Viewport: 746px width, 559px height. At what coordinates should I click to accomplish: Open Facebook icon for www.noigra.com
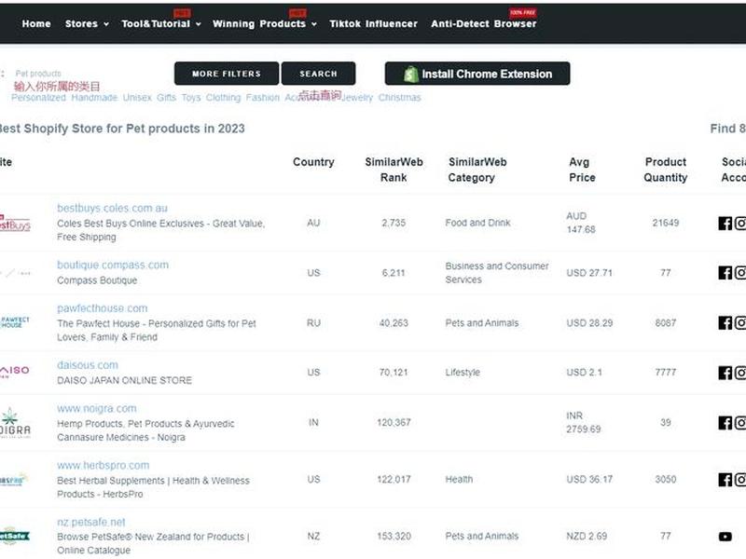pyautogui.click(x=725, y=423)
